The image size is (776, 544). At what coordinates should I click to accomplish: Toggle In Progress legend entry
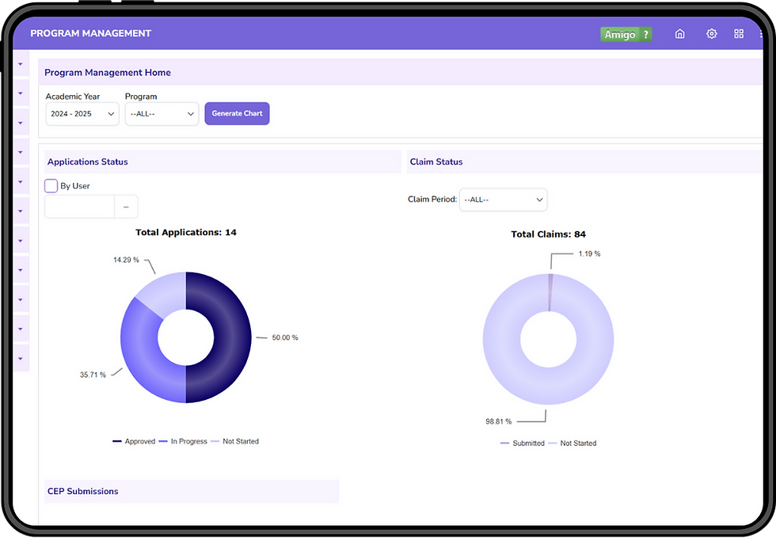tap(183, 441)
